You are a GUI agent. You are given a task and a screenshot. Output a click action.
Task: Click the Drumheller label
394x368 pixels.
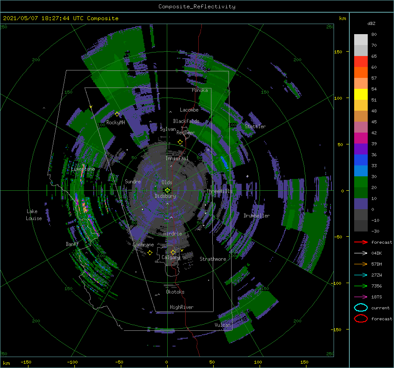coord(257,216)
